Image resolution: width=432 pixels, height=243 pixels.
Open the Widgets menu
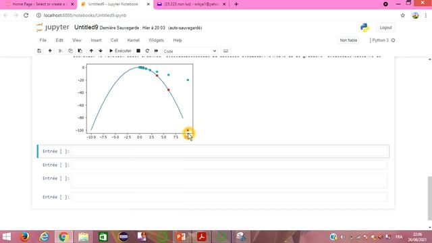point(156,40)
